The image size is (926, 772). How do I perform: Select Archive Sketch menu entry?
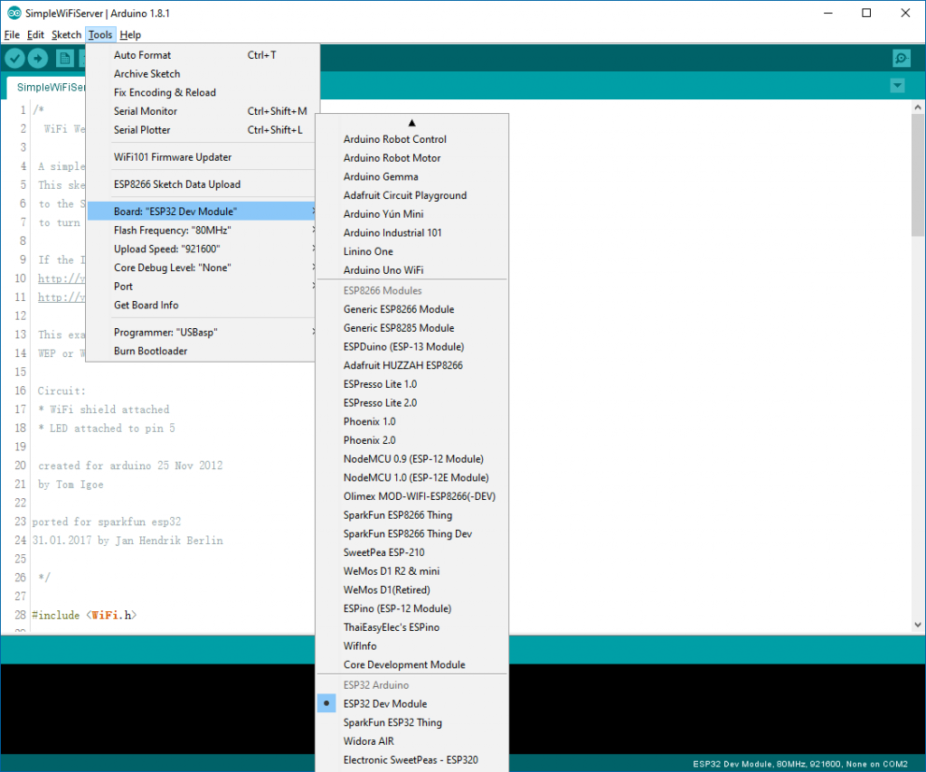[202, 74]
